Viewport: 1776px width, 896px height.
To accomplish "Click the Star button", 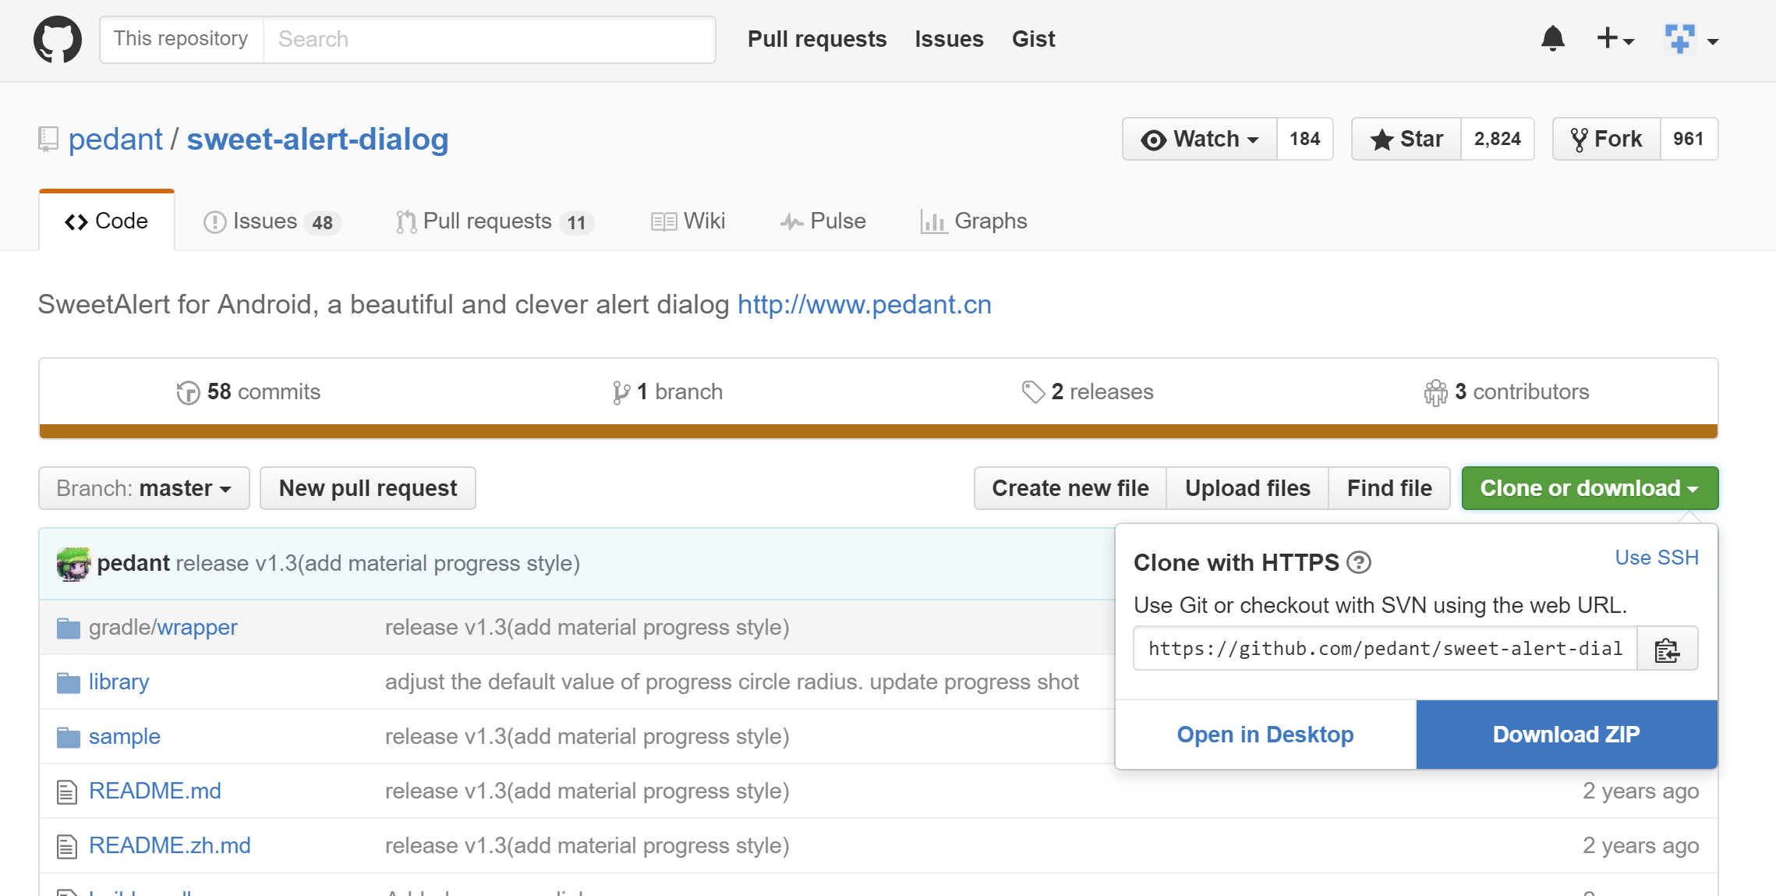I will pyautogui.click(x=1406, y=139).
